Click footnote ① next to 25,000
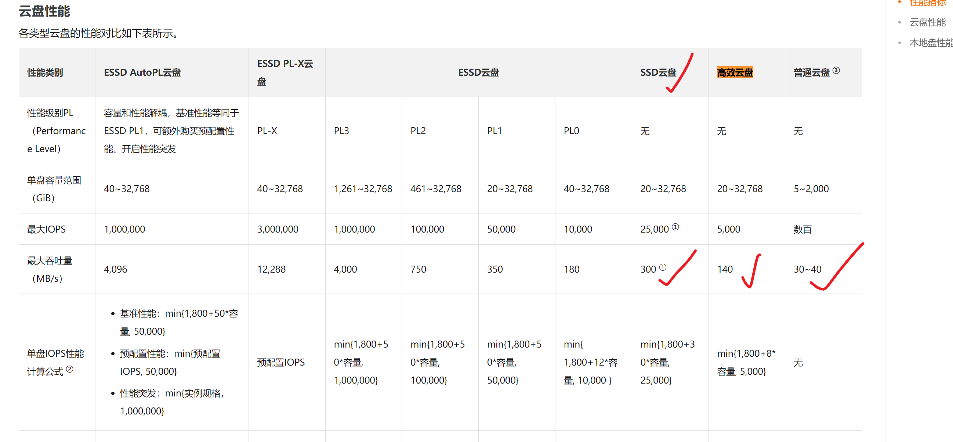The image size is (953, 442). (x=675, y=227)
